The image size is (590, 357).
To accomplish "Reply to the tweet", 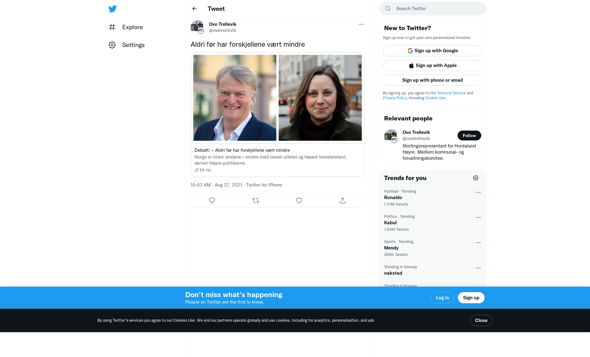I will pyautogui.click(x=212, y=201).
